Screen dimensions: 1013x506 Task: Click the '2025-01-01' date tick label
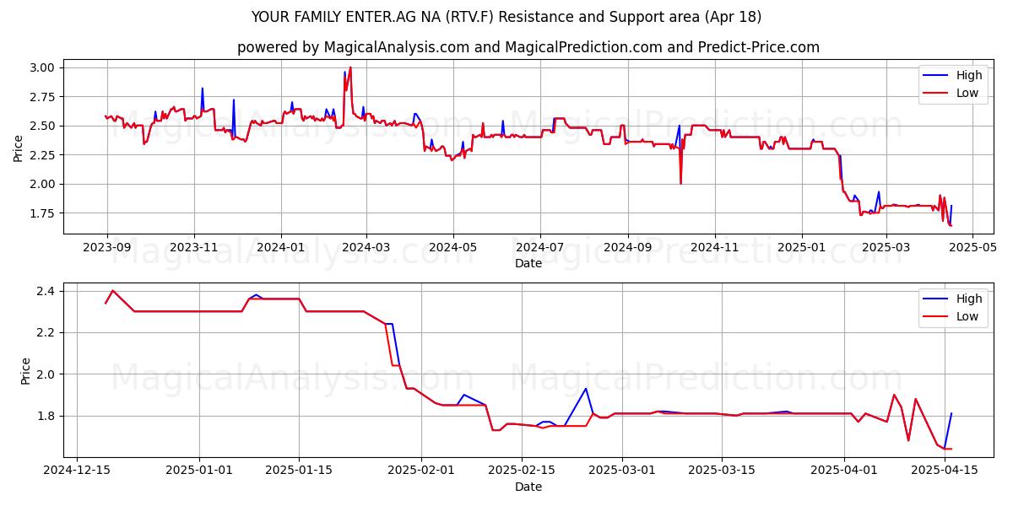[199, 472]
